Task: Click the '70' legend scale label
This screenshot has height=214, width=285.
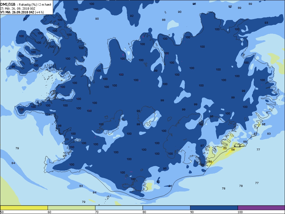Action: pos(97,212)
